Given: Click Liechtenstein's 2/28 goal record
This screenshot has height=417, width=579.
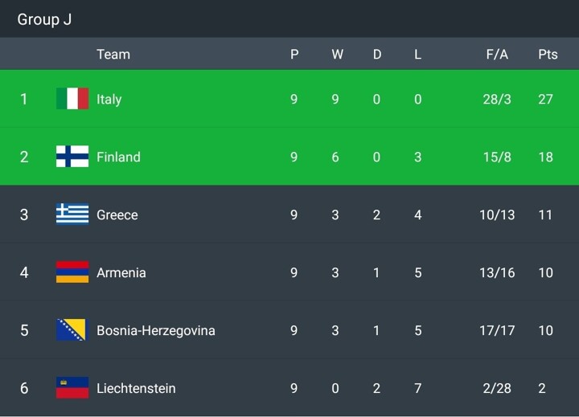Looking at the screenshot, I should click(497, 388).
